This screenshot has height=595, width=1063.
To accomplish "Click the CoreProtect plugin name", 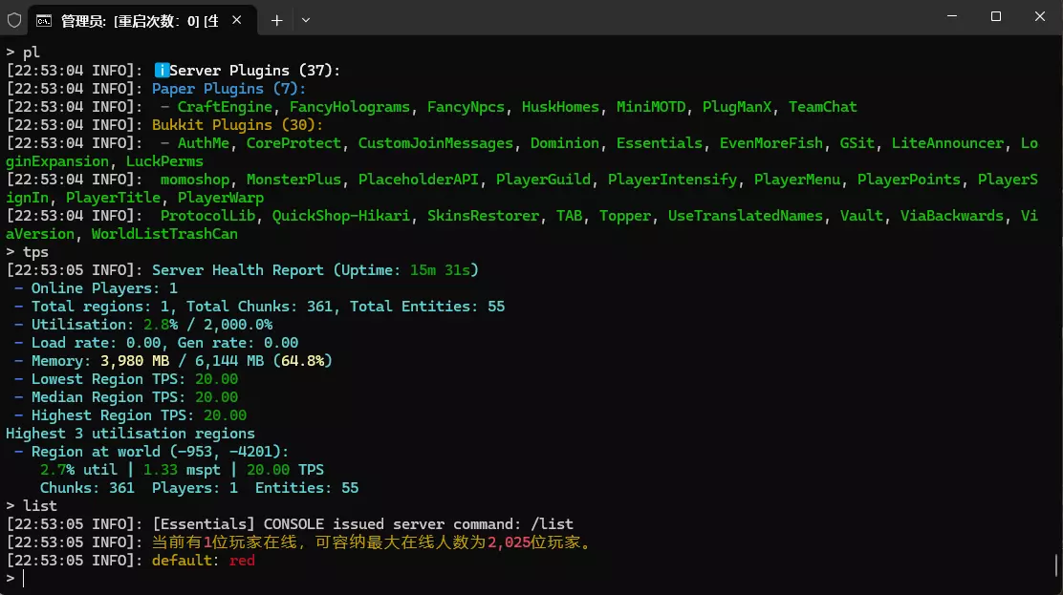I will 293,143.
